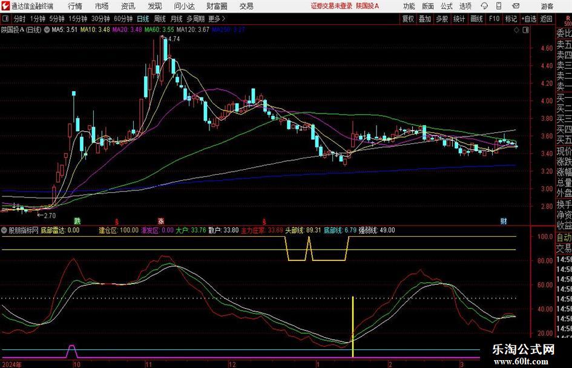This screenshot has height=368, width=572.
Task: Open the 交易 menu
Action: (246, 6)
